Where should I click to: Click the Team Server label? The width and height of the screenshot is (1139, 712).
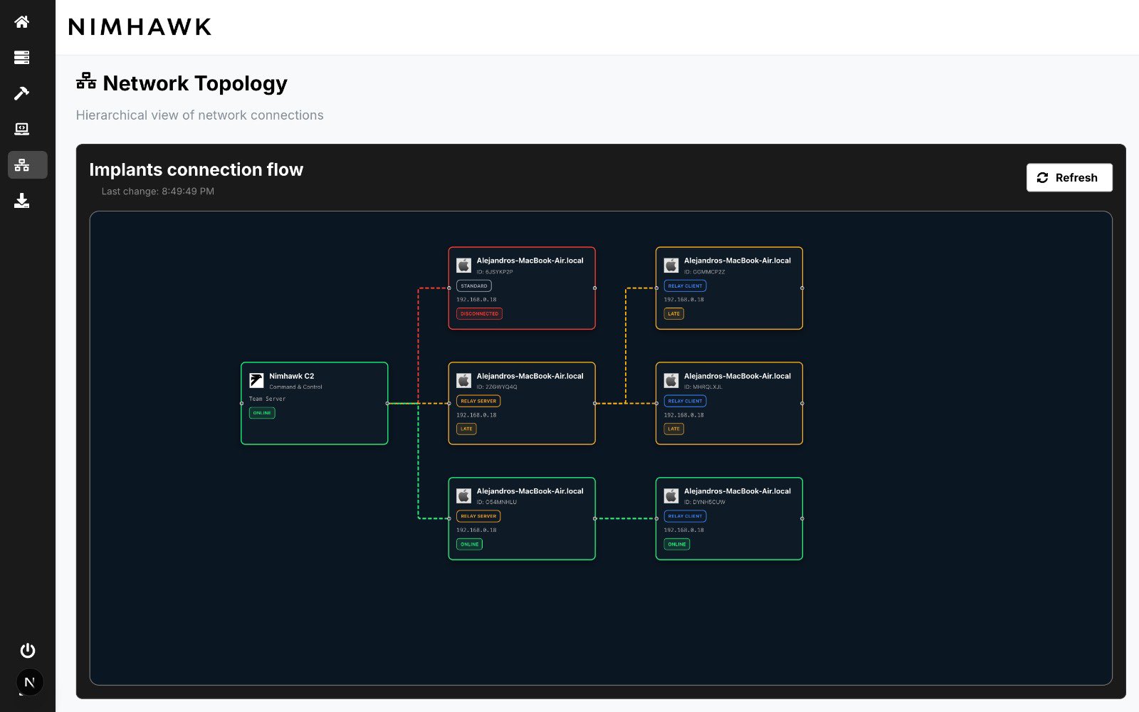coord(267,399)
